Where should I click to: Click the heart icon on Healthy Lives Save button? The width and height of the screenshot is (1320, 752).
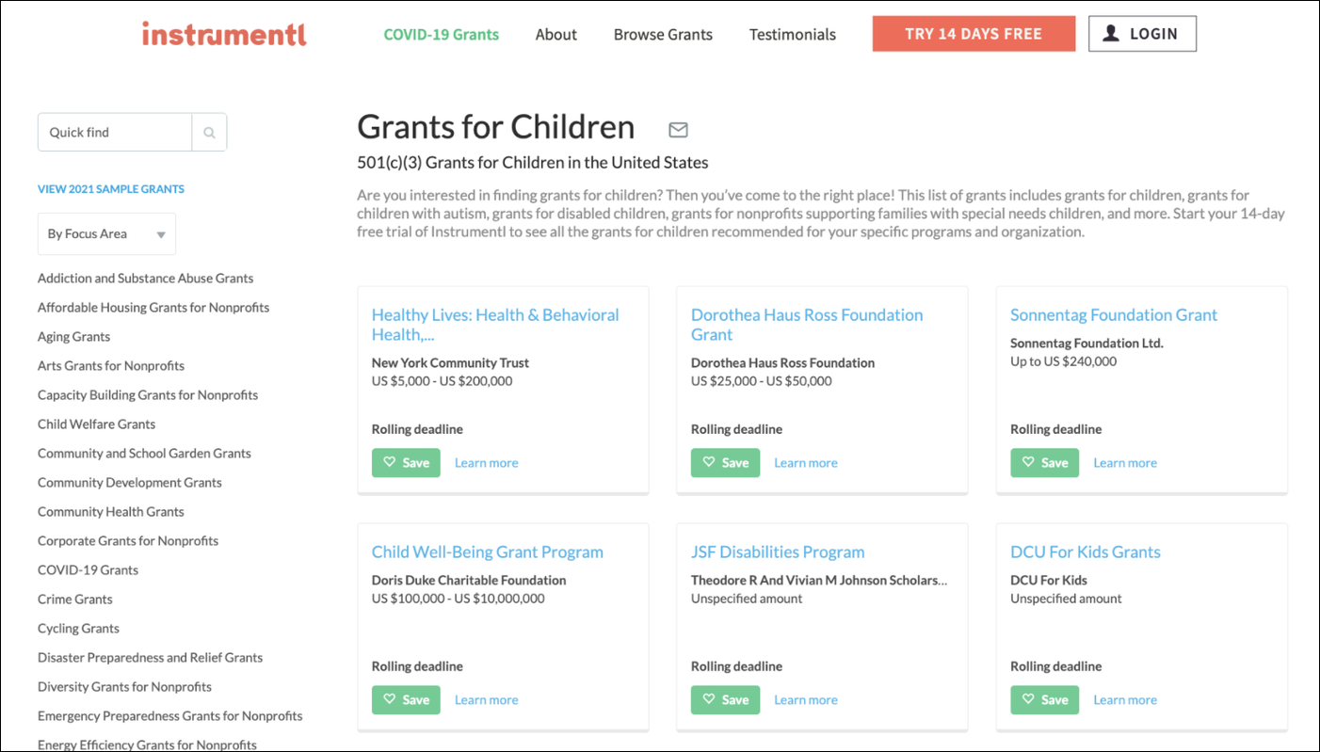pos(389,462)
